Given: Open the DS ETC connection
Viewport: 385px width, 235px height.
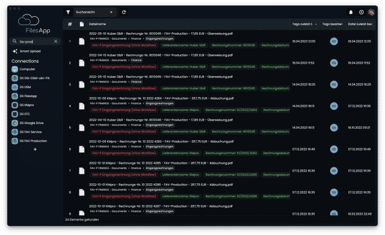Looking at the screenshot, I should pyautogui.click(x=21, y=114).
